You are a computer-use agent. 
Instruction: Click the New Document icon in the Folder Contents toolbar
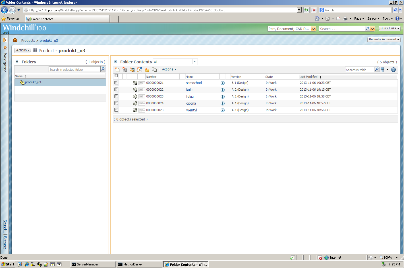click(117, 70)
